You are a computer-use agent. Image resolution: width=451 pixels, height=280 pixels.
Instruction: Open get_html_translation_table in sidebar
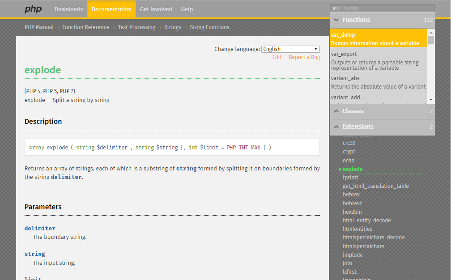pyautogui.click(x=376, y=186)
